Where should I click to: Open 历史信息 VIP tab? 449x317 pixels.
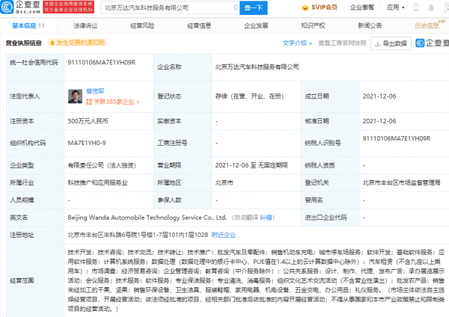430,25
